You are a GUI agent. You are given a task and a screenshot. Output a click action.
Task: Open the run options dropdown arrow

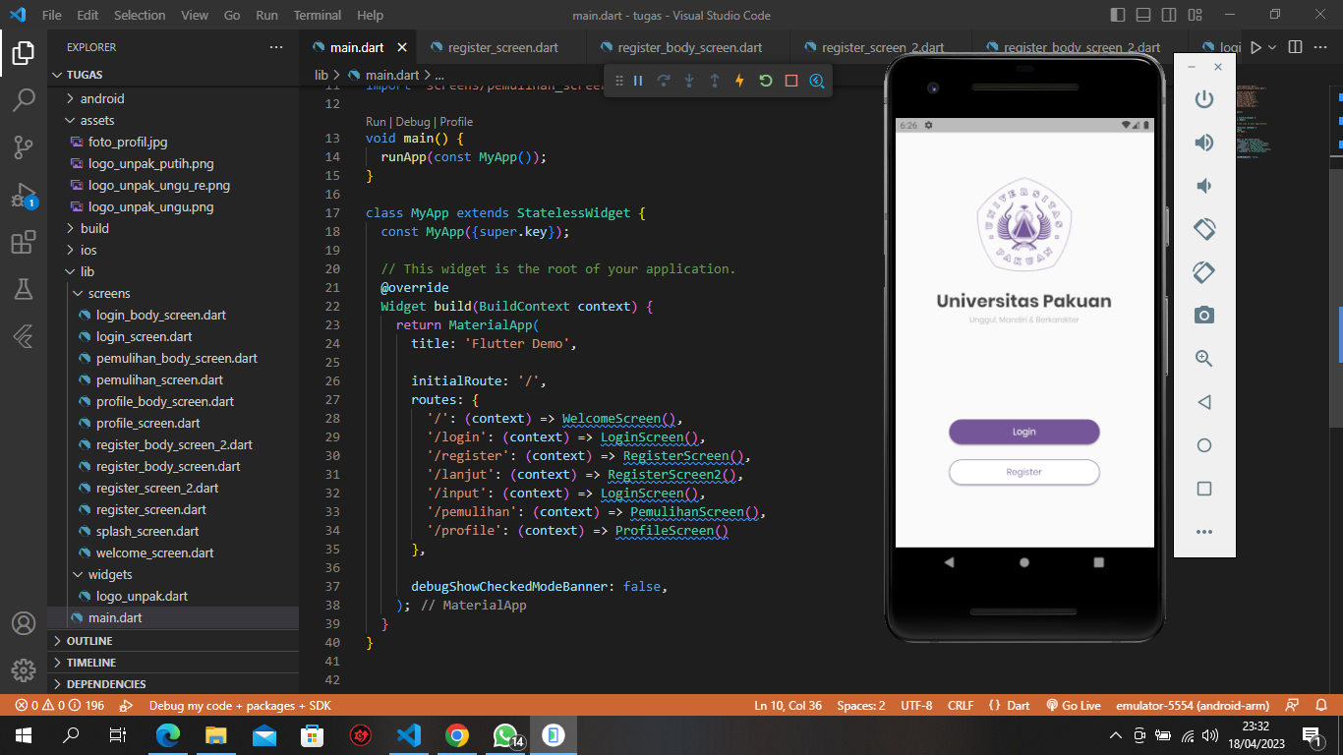point(1272,47)
